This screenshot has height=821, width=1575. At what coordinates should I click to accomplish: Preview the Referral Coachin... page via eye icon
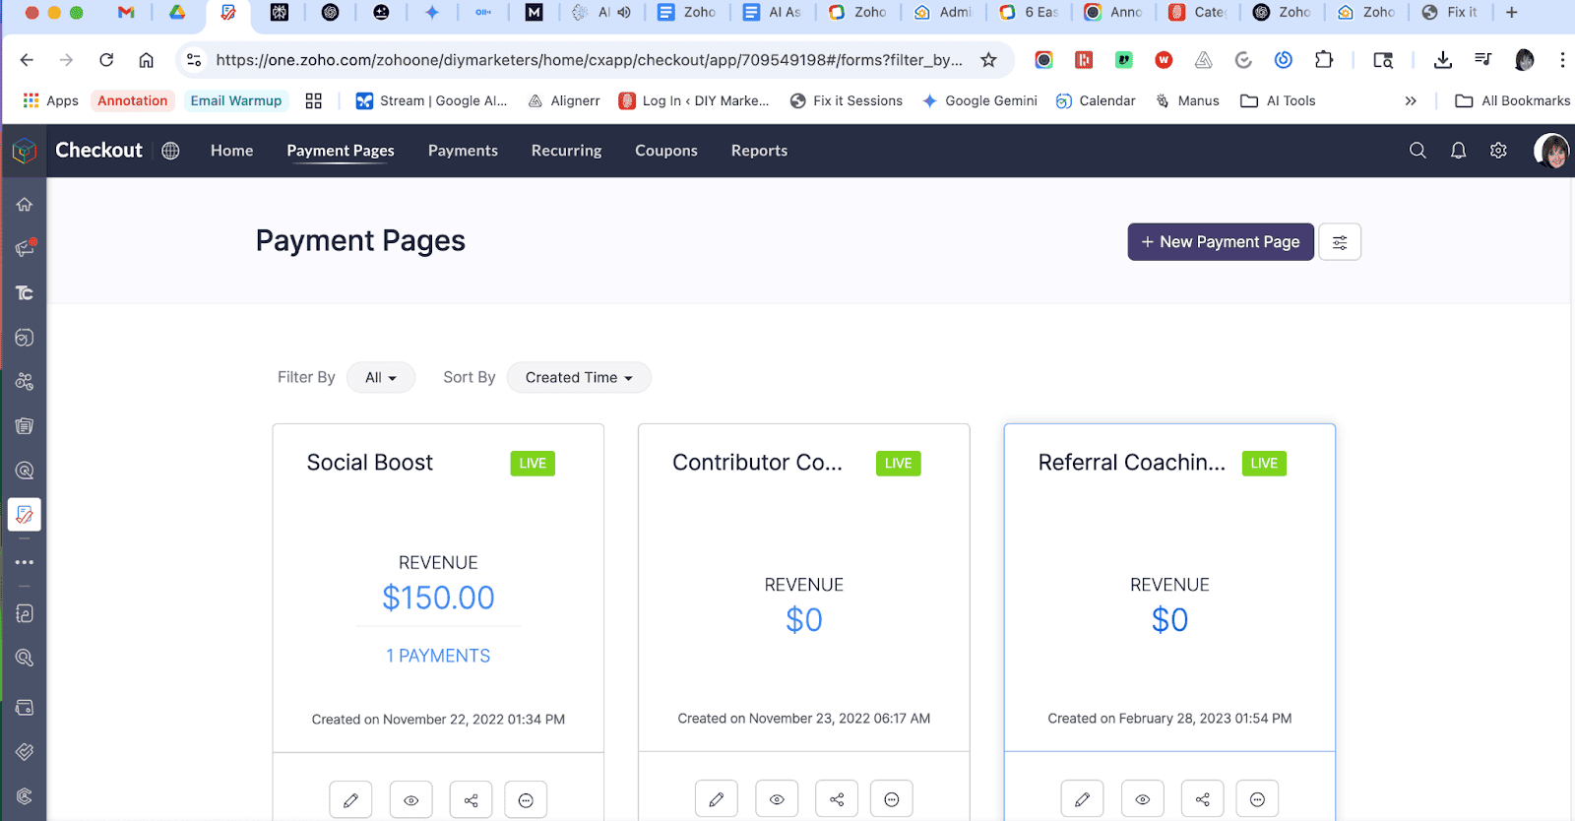click(x=1142, y=799)
